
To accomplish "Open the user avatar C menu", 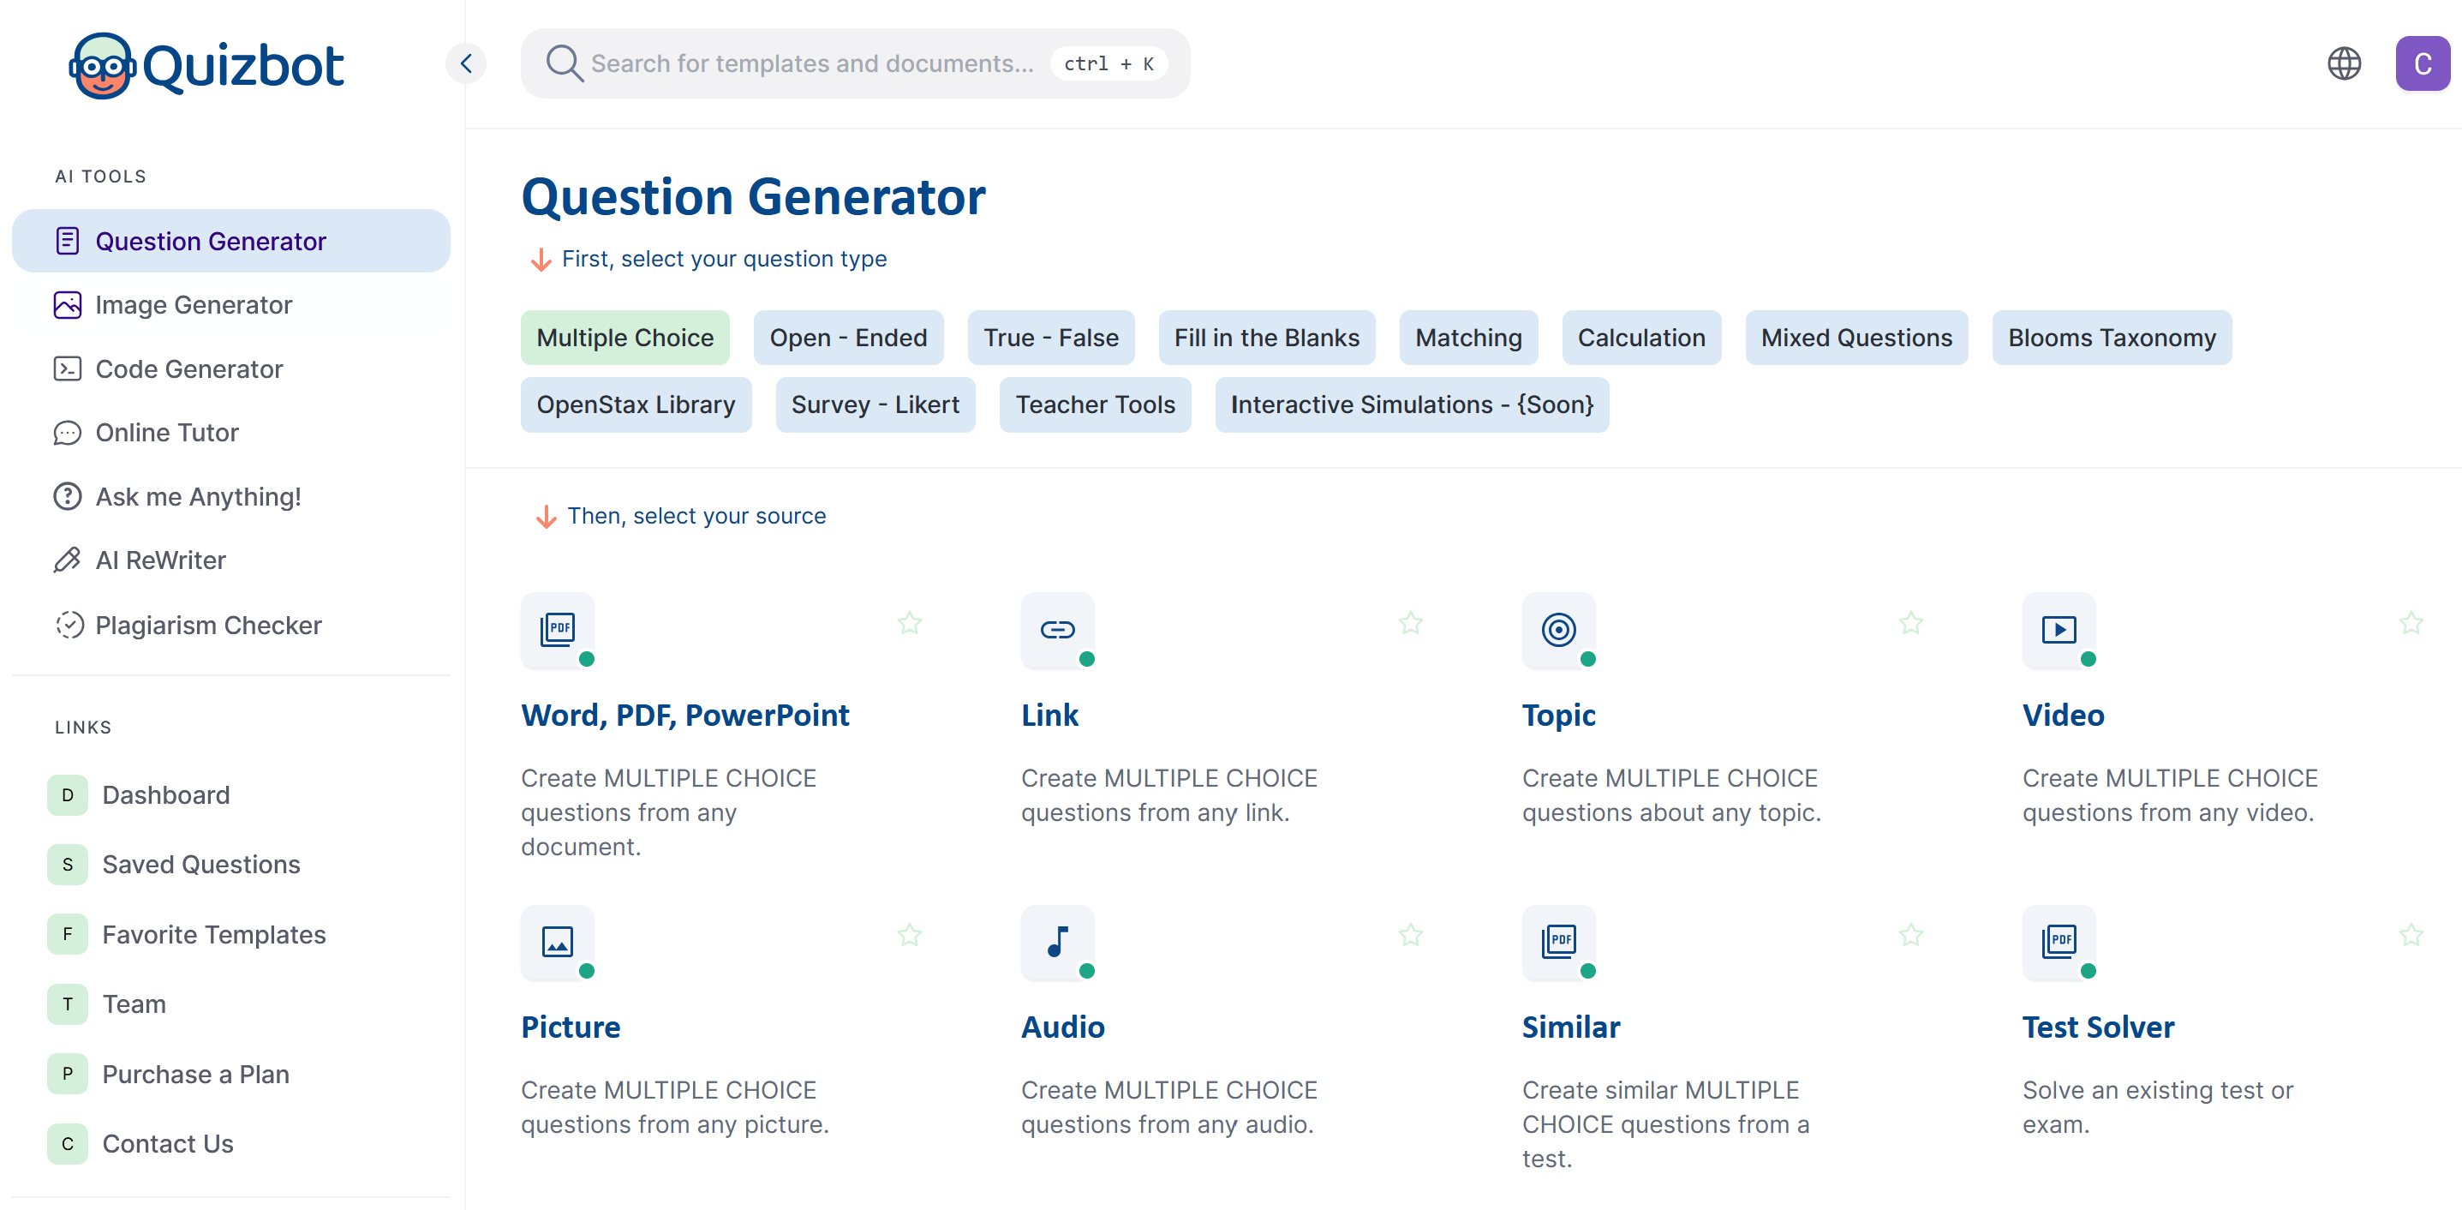I will click(x=2421, y=64).
